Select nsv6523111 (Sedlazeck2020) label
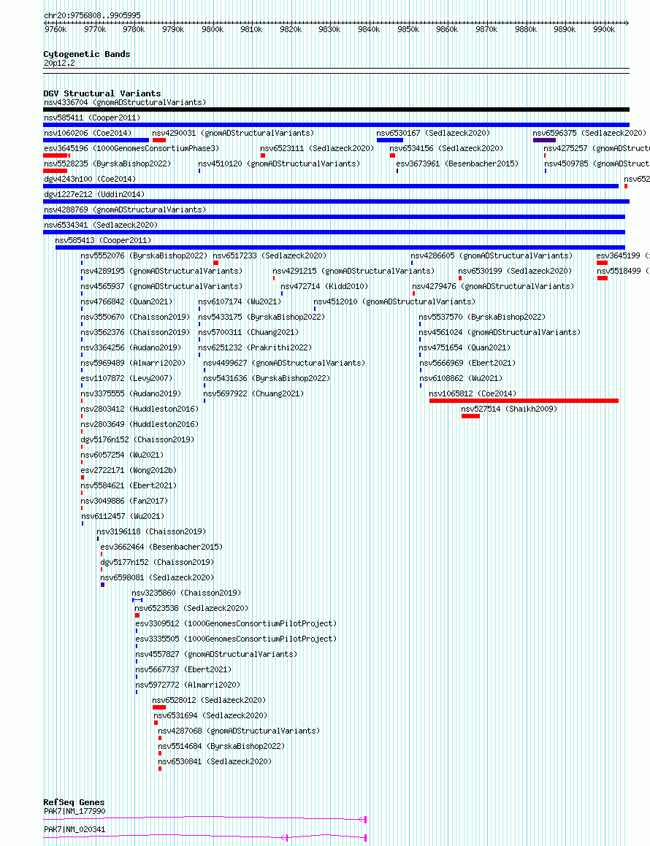Viewport: 650px width, 846px height. pyautogui.click(x=318, y=148)
